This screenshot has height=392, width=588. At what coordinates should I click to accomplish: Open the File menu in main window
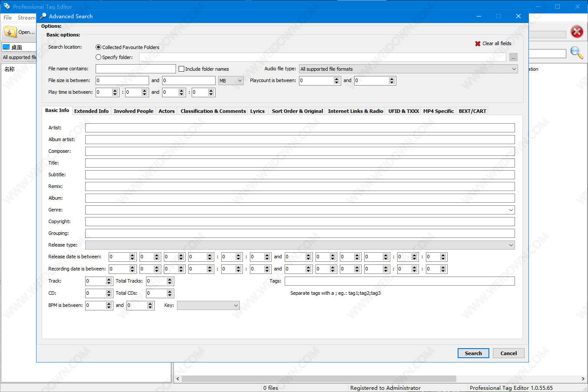tap(8, 18)
